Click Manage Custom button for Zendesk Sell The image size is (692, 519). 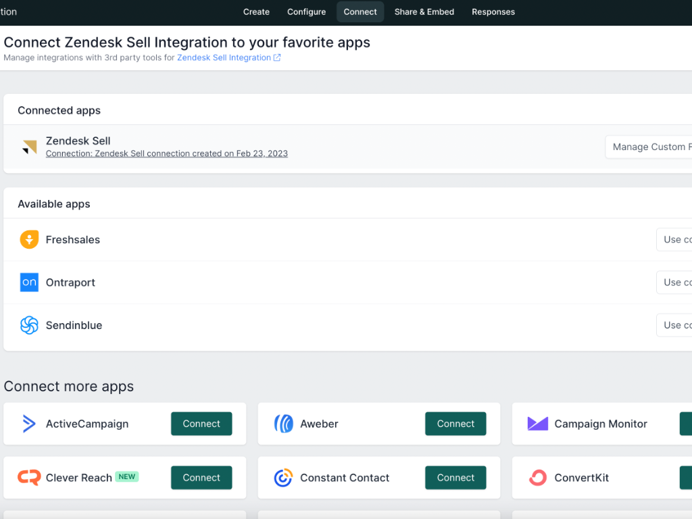click(650, 147)
